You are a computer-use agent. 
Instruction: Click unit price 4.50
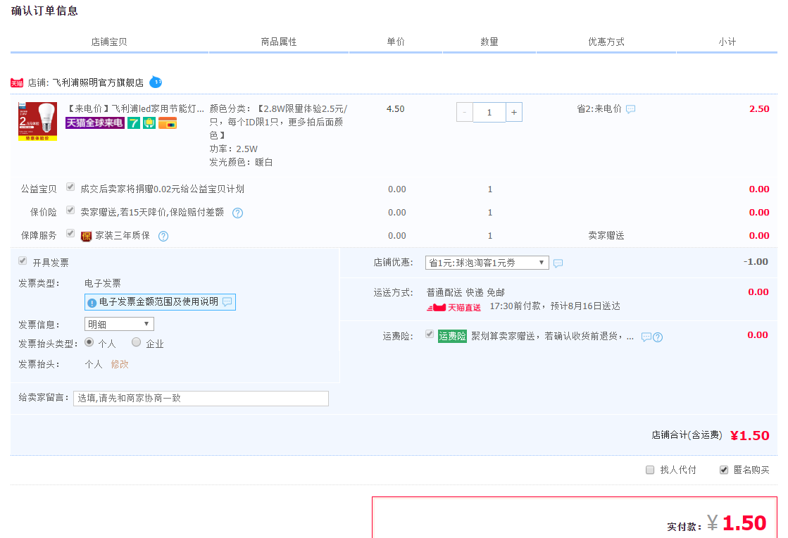(396, 108)
